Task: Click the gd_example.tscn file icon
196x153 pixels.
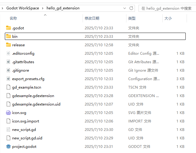Action: pos(8,87)
